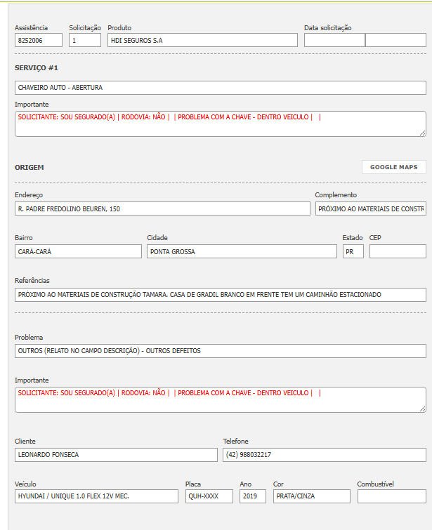
Task: Select the Produto field showing HDI Seguros
Action: 202,41
